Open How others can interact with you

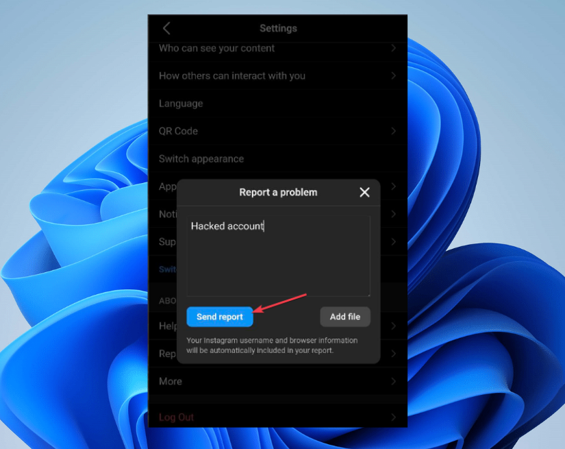point(277,75)
